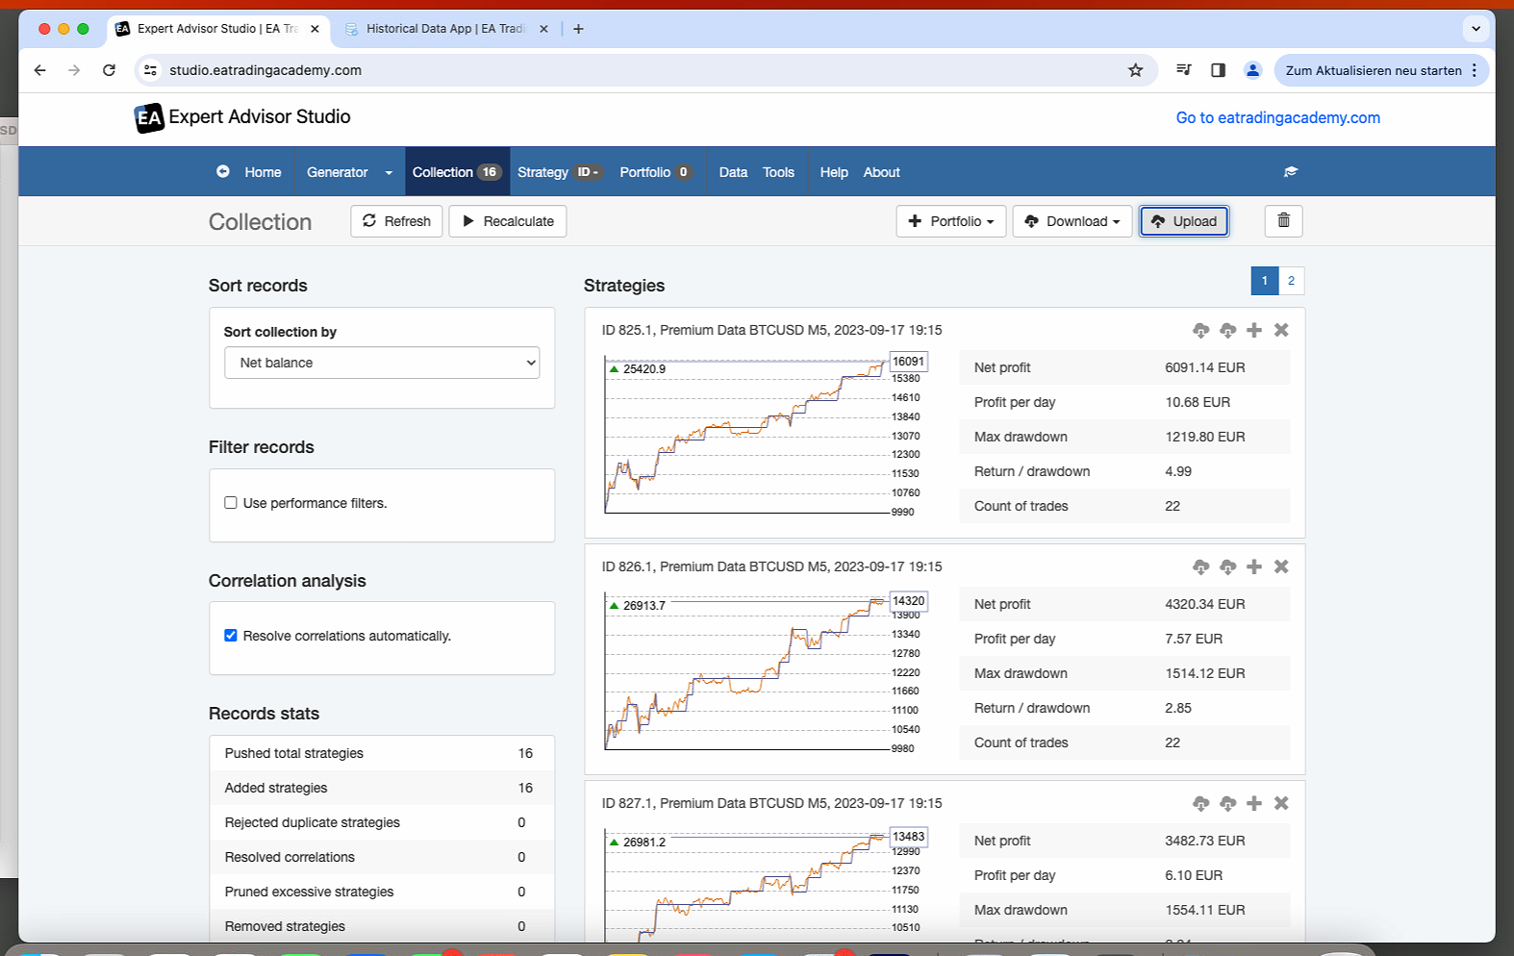Screen dimensions: 1514x956
Task: Click the Pushed total strategies row
Action: tap(382, 753)
